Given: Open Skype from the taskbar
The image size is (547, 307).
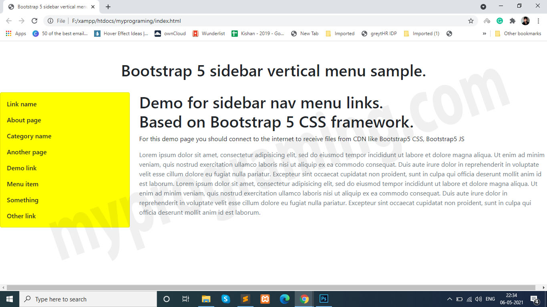Looking at the screenshot, I should coord(226,299).
